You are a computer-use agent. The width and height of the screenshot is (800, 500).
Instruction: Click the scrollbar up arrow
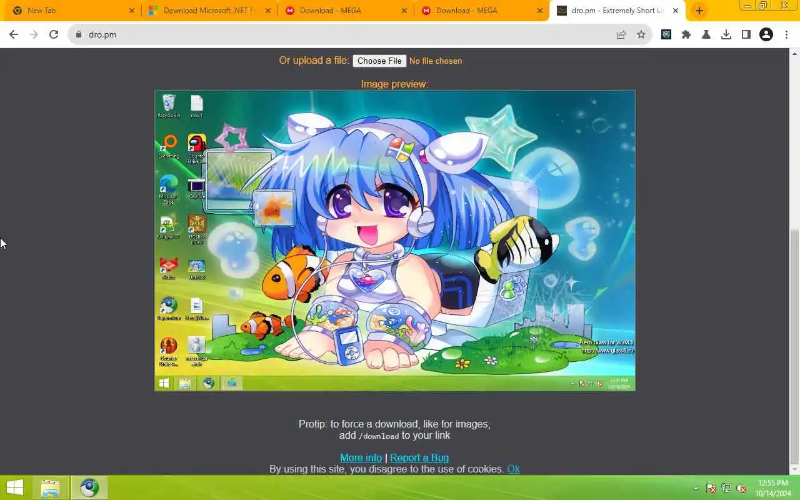click(794, 53)
